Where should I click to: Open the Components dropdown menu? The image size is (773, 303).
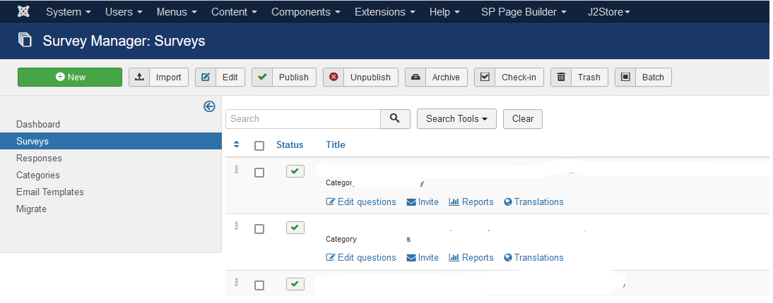(305, 12)
